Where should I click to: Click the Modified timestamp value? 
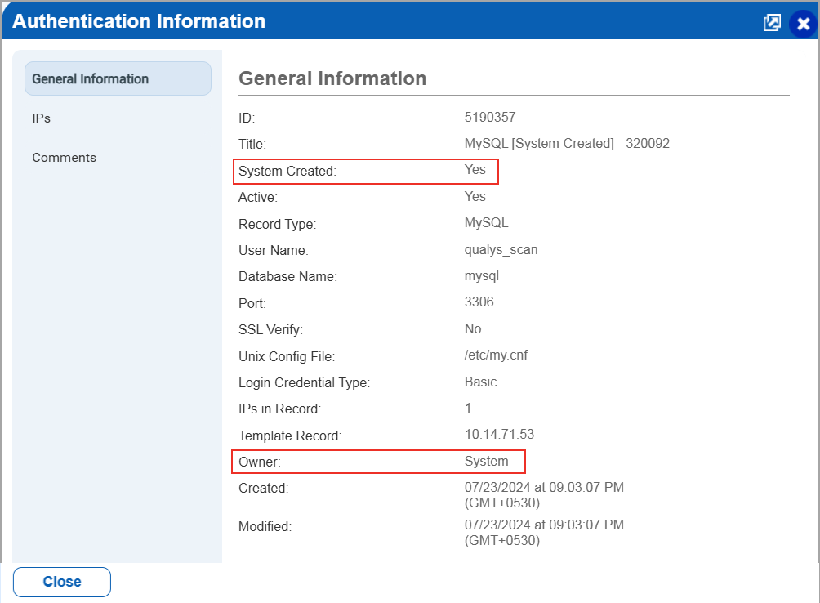pyautogui.click(x=544, y=532)
